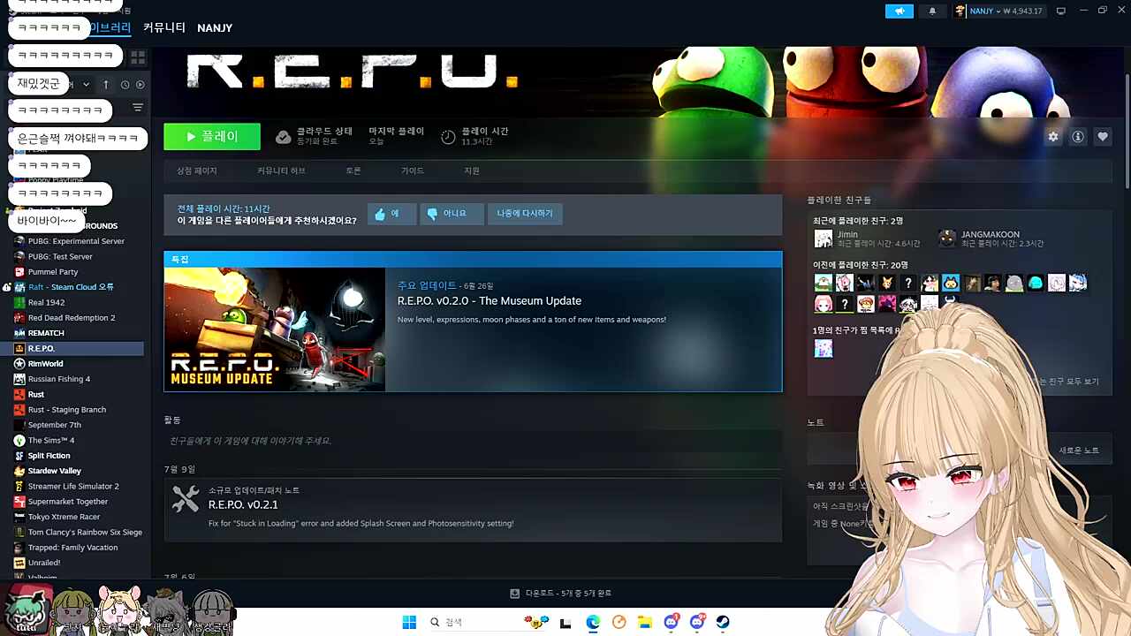Open friend JANGMAKOON's avatar

[x=947, y=238]
